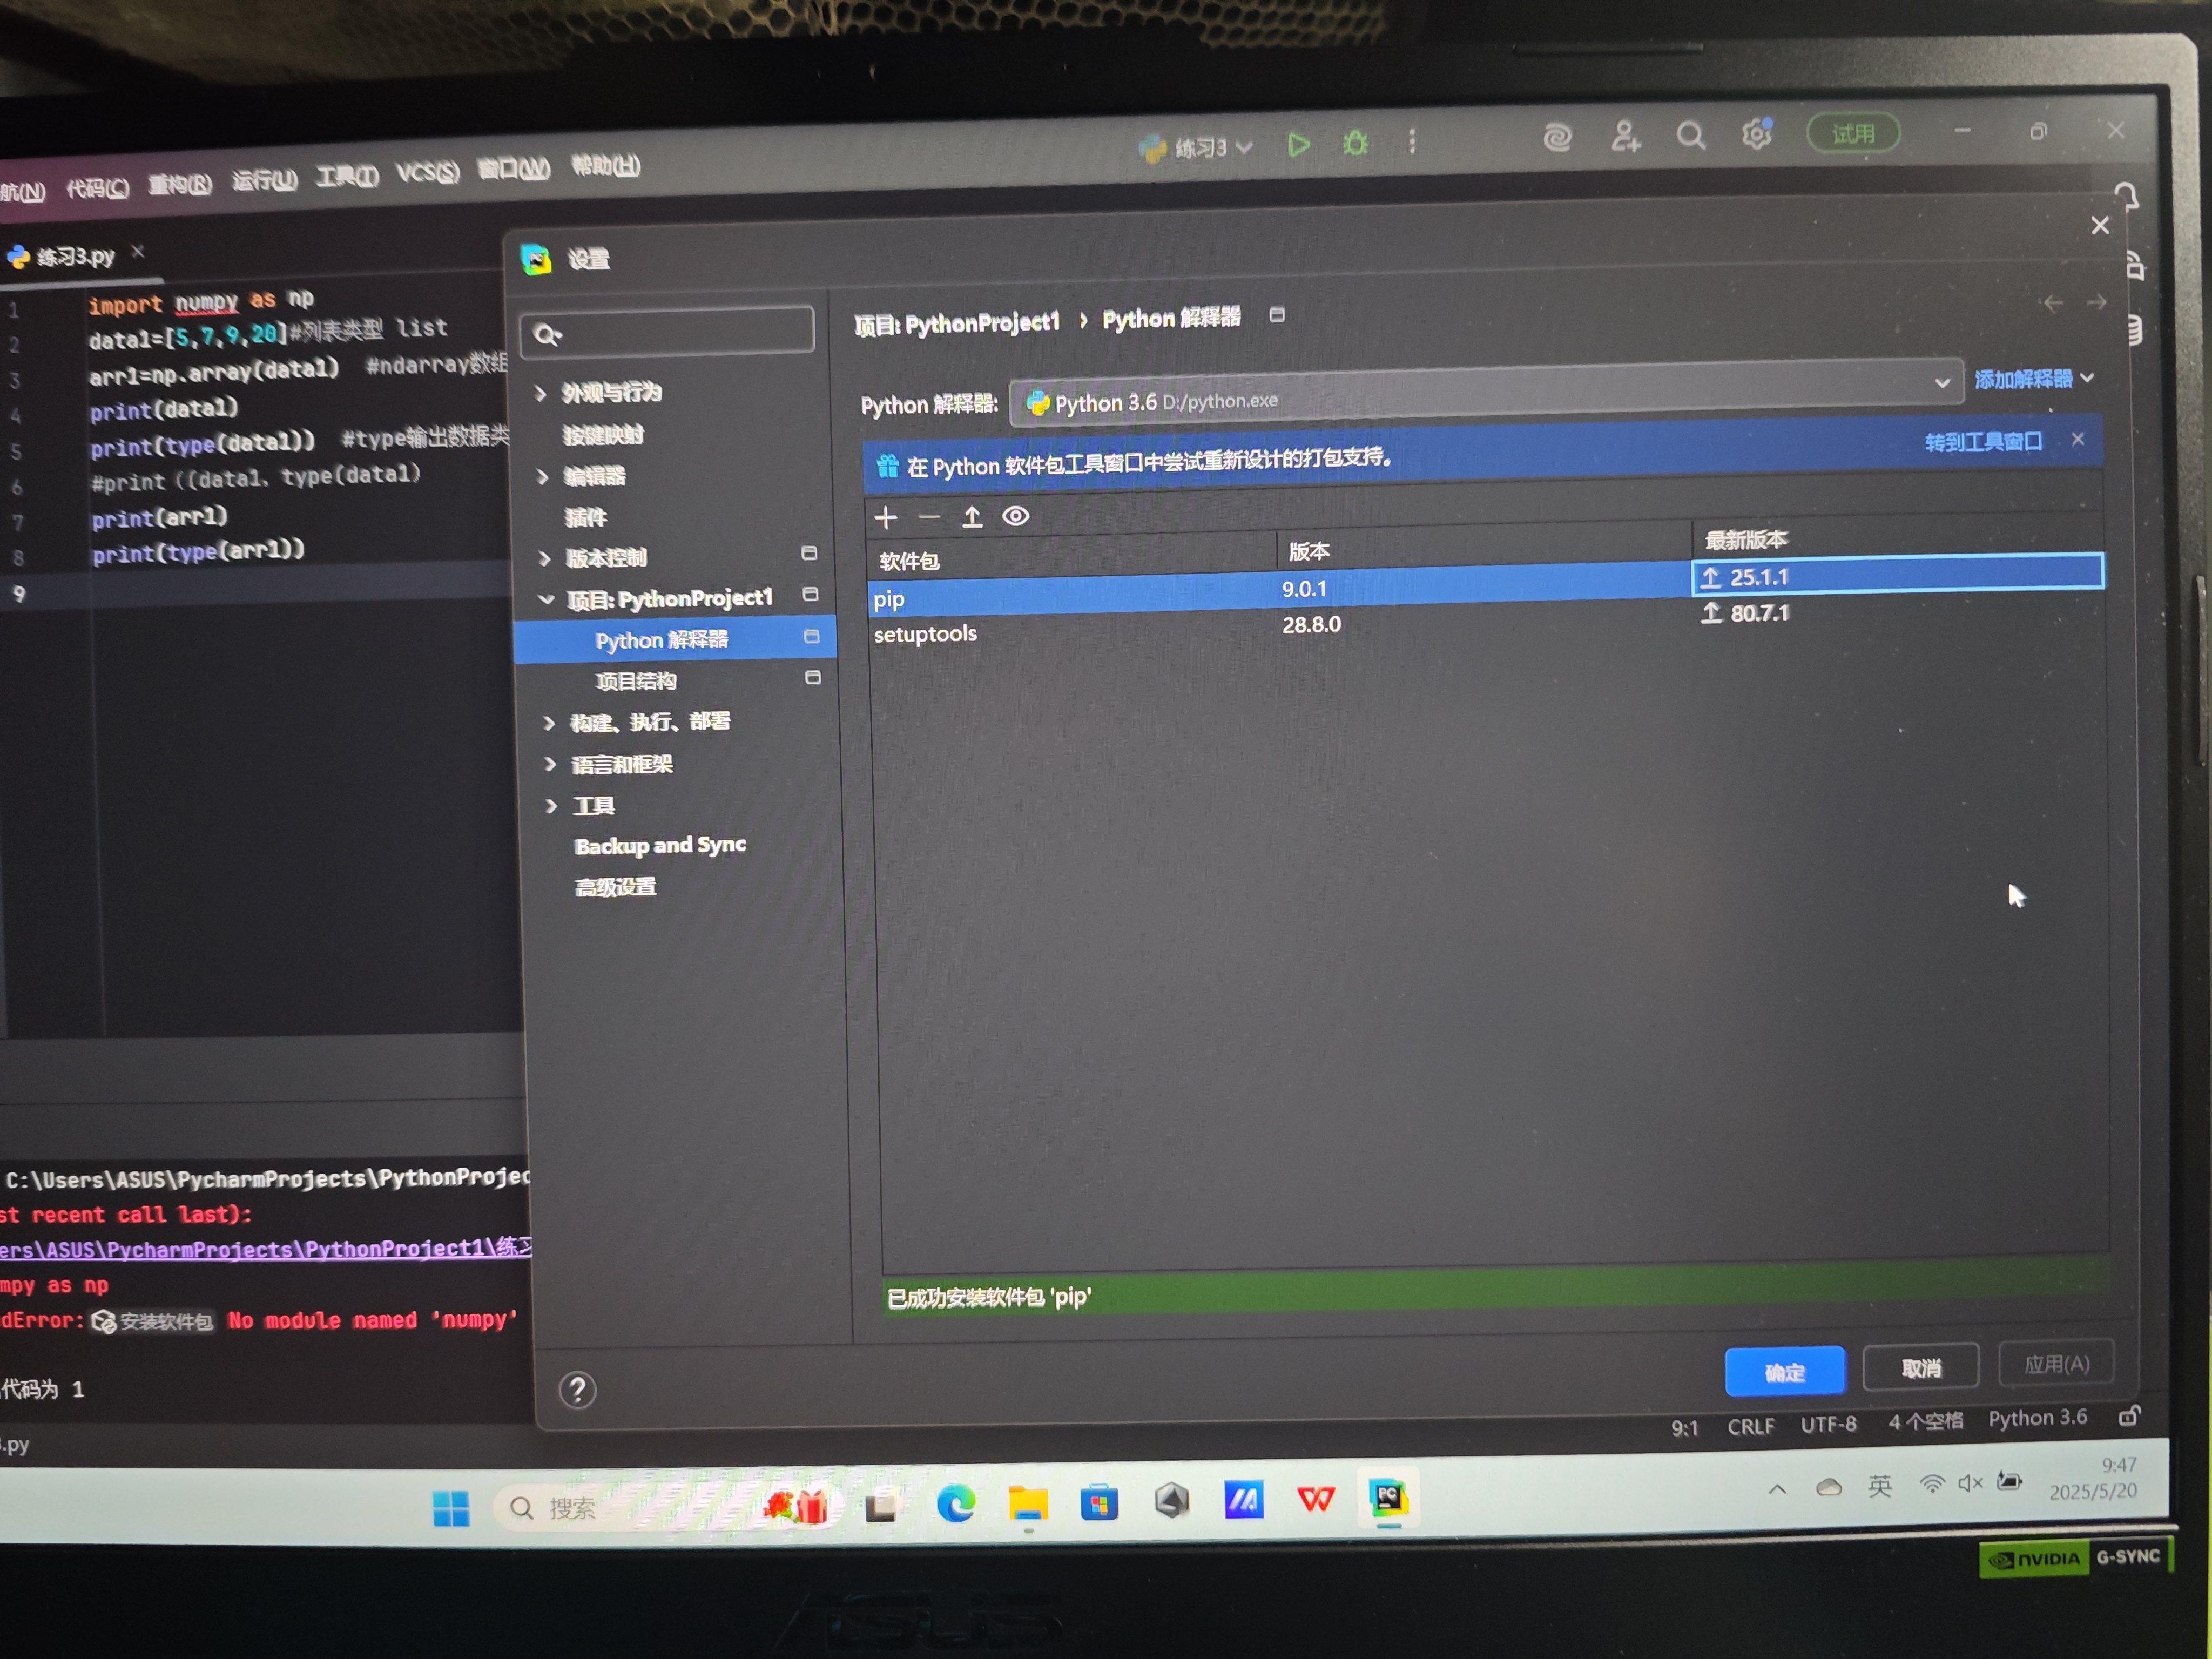Image resolution: width=2212 pixels, height=1659 pixels.
Task: Collapse the 项目: PythonProject1 tree node
Action: pos(546,600)
